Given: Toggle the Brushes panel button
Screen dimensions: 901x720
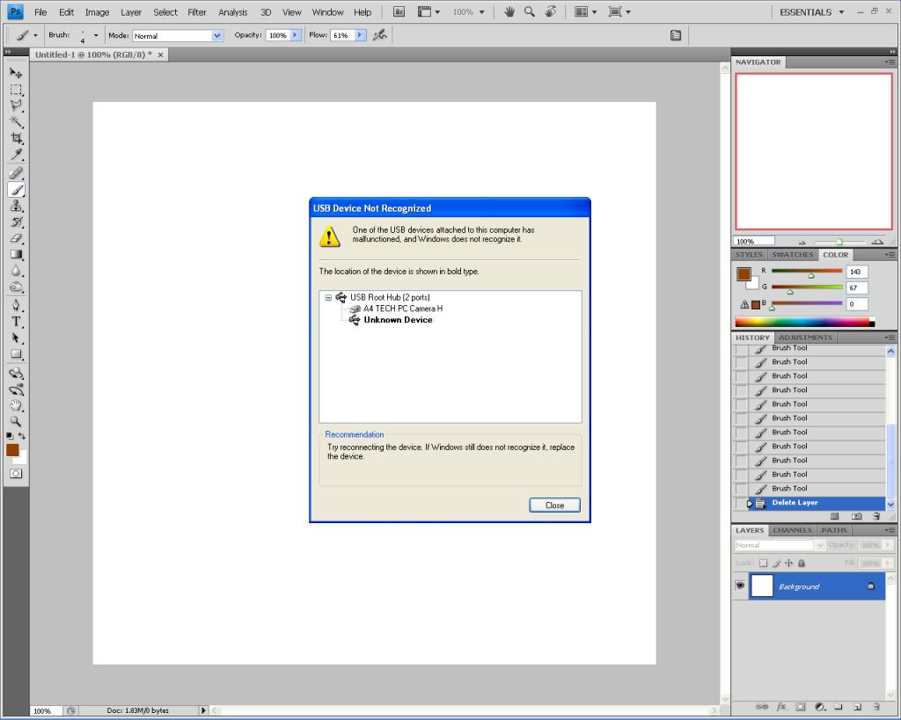Looking at the screenshot, I should (676, 35).
